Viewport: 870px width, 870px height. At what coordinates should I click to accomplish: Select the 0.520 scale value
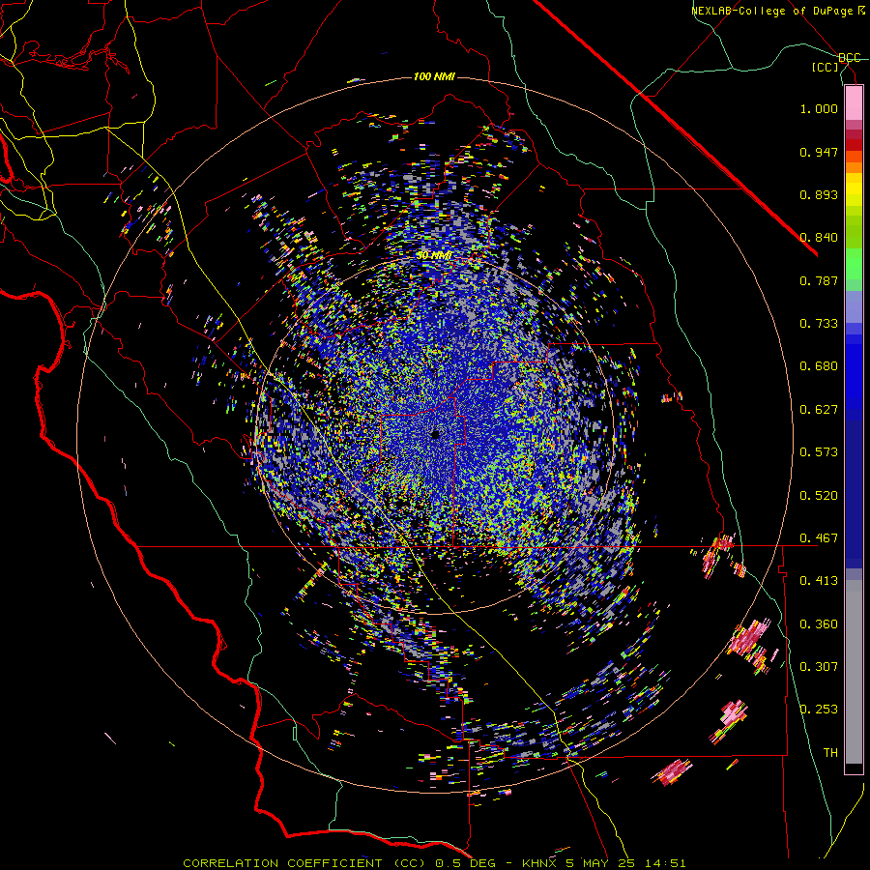tap(819, 496)
